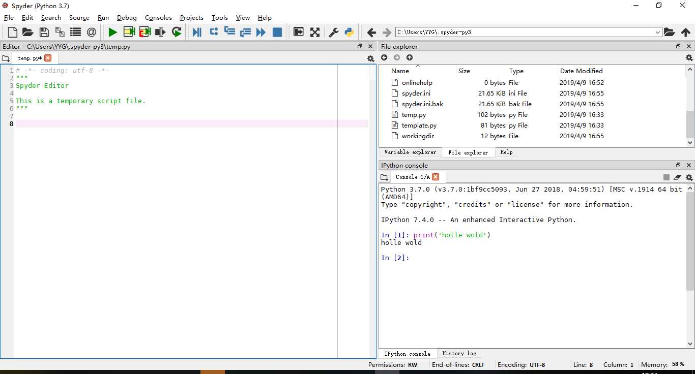Save the current file
The image size is (695, 374).
pyautogui.click(x=44, y=32)
